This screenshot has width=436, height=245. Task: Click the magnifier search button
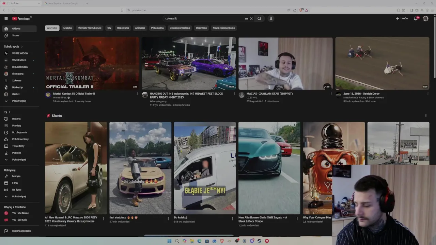[259, 18]
